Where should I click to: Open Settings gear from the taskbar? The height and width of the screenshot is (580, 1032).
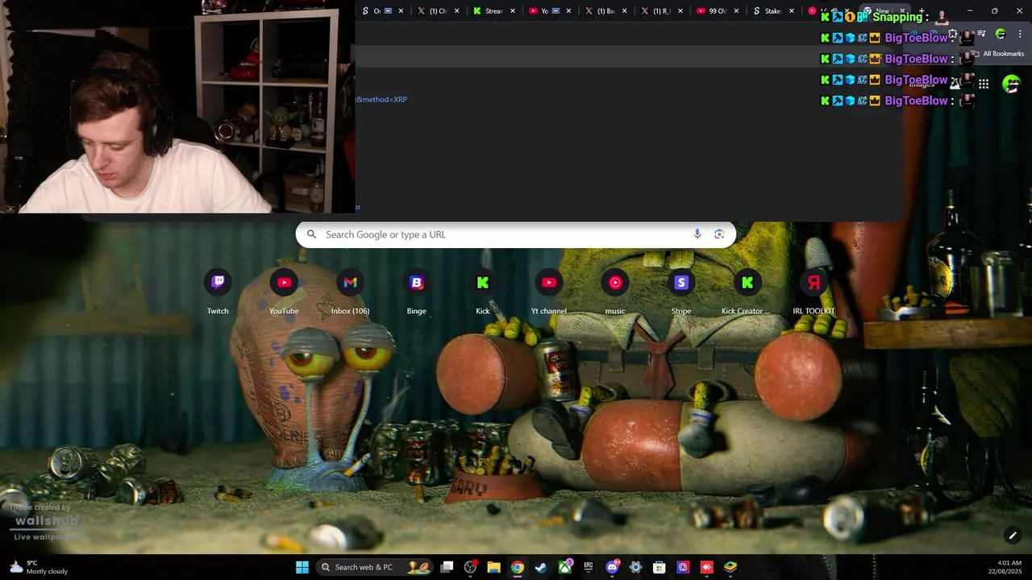coord(635,567)
